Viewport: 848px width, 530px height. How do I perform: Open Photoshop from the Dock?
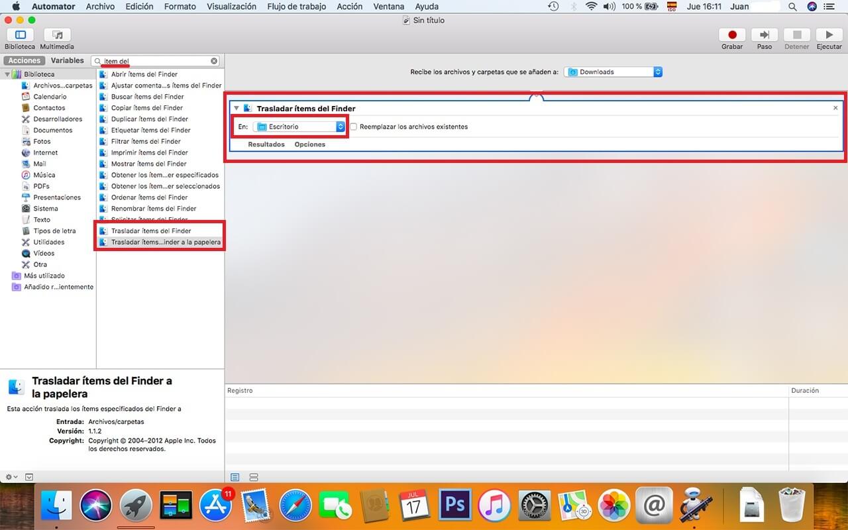coord(454,506)
